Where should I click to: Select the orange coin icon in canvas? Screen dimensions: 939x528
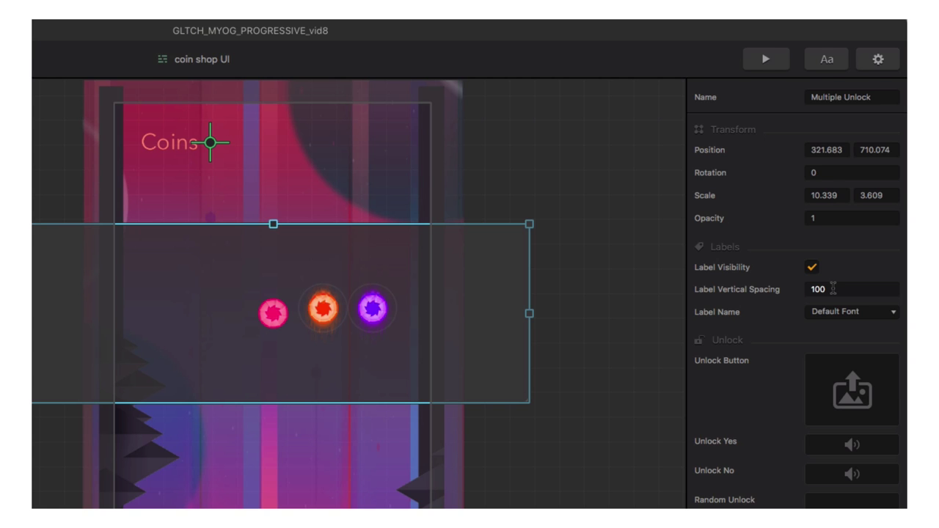point(323,309)
